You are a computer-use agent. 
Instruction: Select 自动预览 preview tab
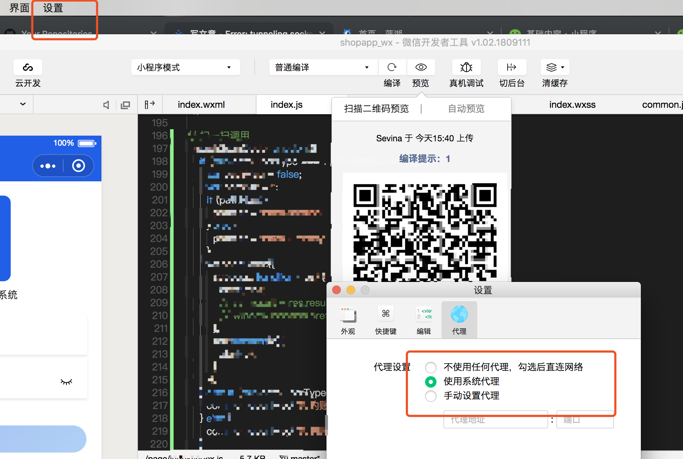(466, 109)
